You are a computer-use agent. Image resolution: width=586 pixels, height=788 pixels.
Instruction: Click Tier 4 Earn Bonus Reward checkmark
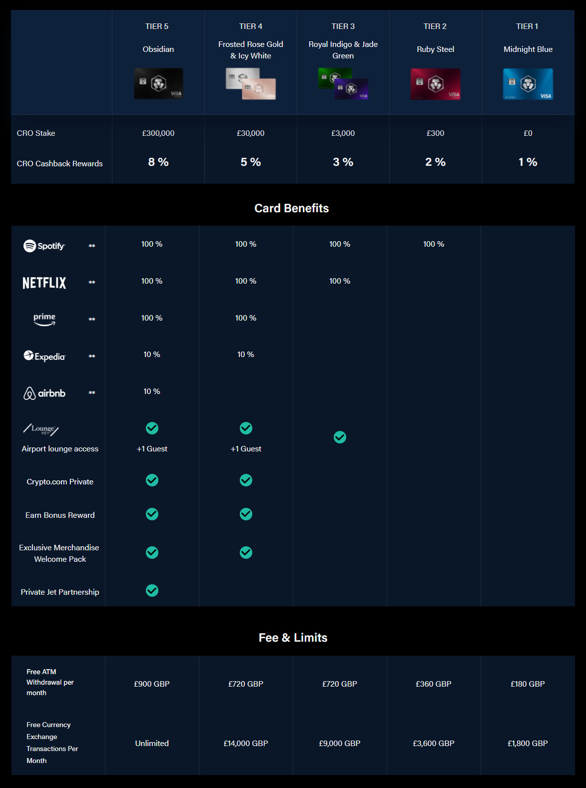[246, 514]
